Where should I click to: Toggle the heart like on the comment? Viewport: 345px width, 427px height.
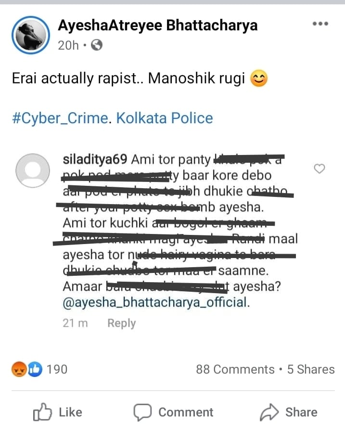(x=319, y=168)
